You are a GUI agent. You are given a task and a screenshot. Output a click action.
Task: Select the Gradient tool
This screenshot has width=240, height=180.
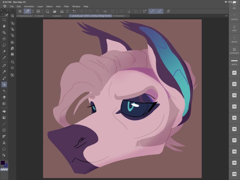click(x=4, y=118)
